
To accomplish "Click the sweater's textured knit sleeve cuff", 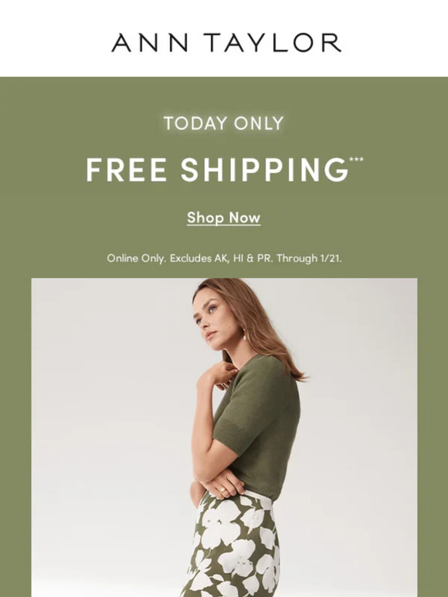I will tap(229, 438).
